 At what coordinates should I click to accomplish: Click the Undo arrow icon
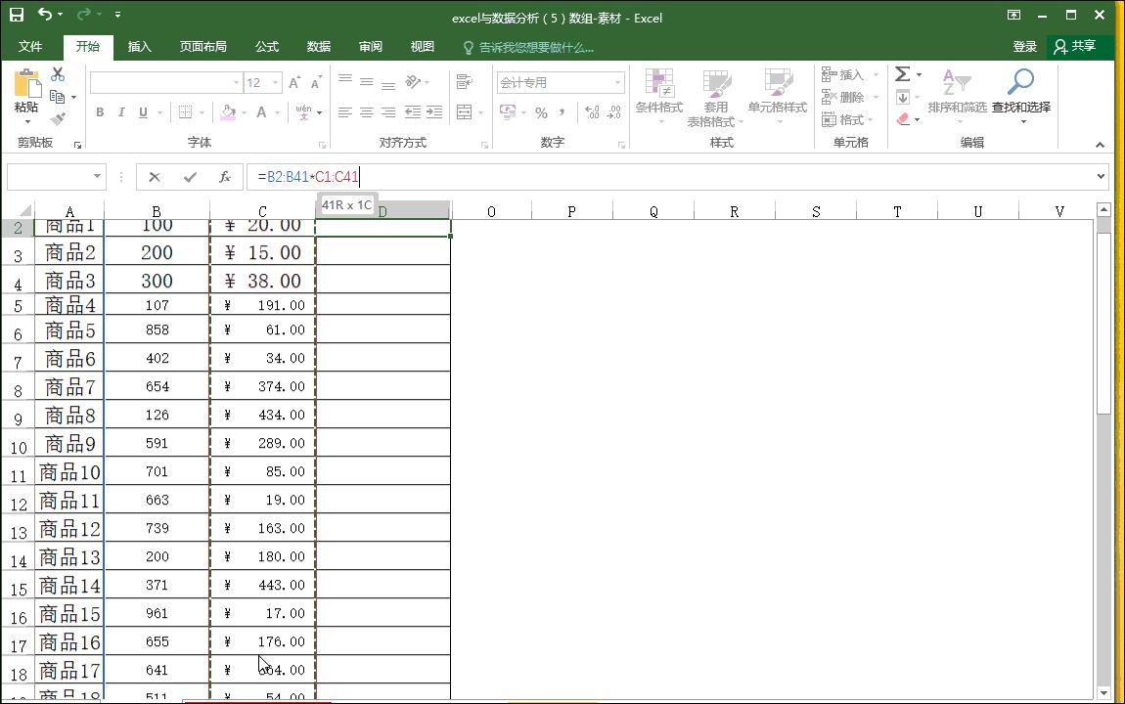[x=45, y=15]
